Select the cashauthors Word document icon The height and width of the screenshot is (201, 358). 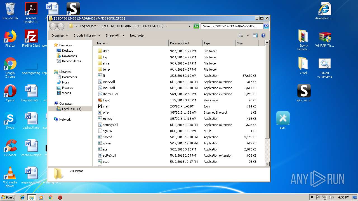31,121
